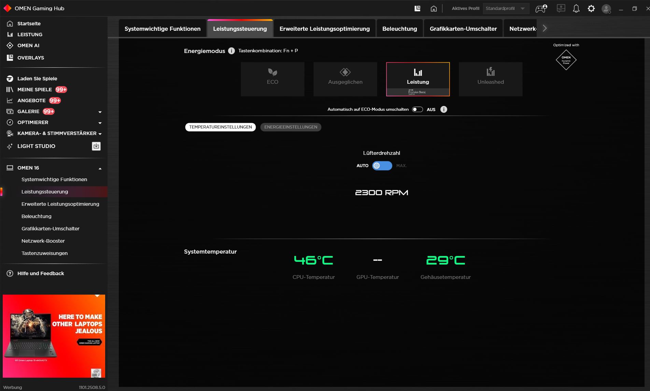This screenshot has height=391, width=650.
Task: Select the ECO energy mode tile
Action: point(272,79)
